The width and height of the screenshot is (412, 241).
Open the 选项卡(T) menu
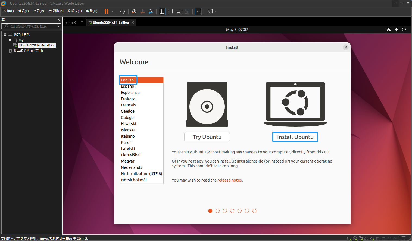(x=75, y=11)
